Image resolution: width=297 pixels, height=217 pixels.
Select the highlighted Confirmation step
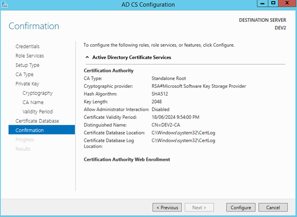[x=29, y=130]
